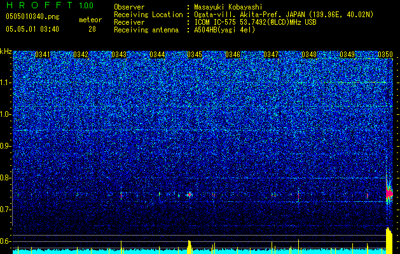Click the large red meteor echo at 0350
This screenshot has height=254, width=400.
(389, 194)
